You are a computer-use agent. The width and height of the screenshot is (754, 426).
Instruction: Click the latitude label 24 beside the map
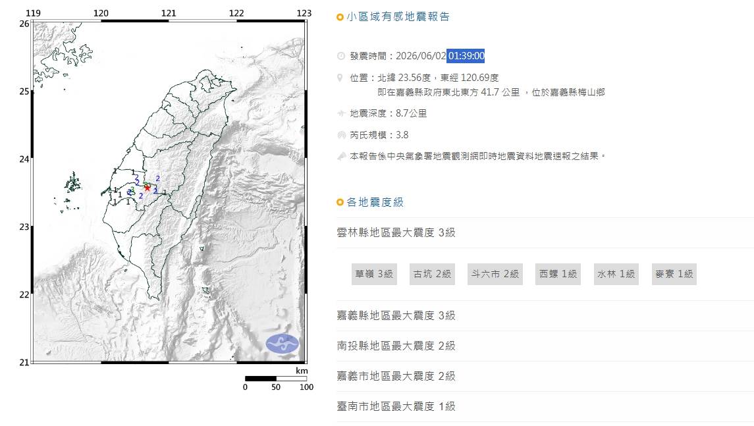pyautogui.click(x=24, y=159)
